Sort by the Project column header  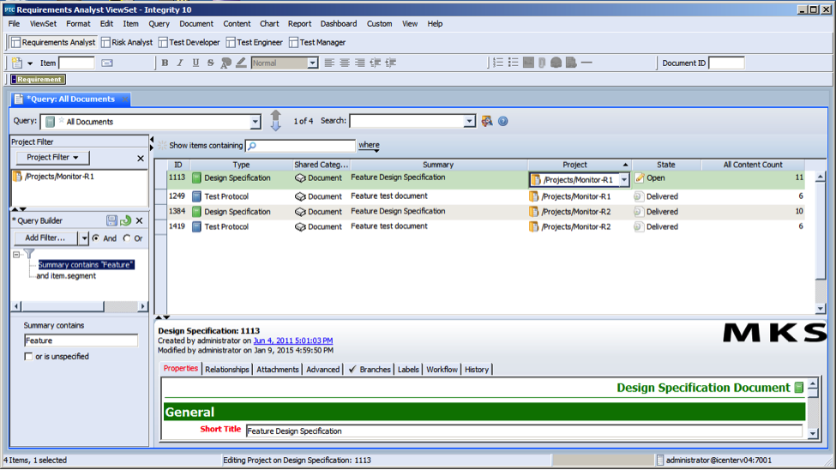coord(580,165)
